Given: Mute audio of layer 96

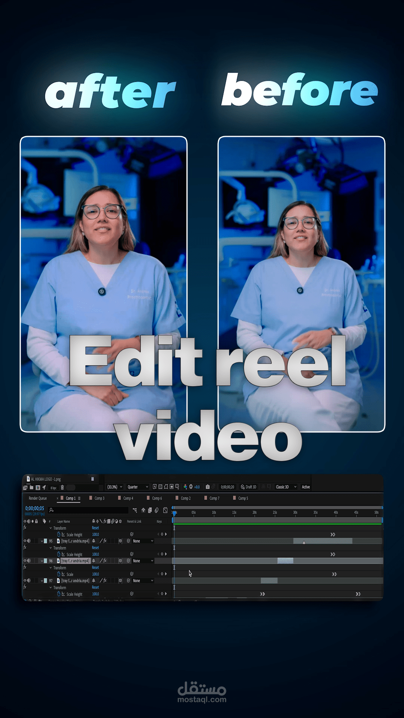Looking at the screenshot, I should coord(29,561).
